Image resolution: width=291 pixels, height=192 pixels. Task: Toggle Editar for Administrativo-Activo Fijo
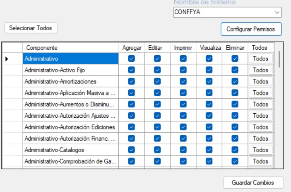pyautogui.click(x=157, y=70)
